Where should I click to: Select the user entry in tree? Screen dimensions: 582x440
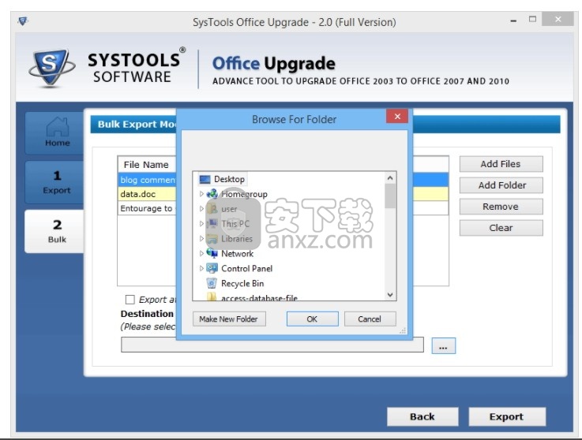pos(229,209)
